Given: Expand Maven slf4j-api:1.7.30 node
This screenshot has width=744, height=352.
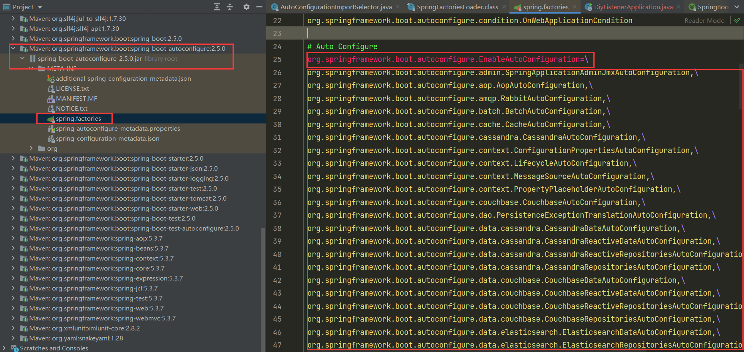Looking at the screenshot, I should (13, 28).
